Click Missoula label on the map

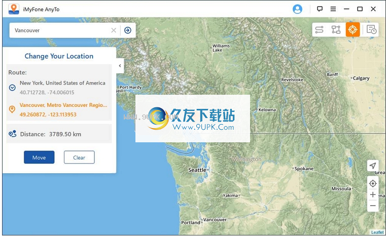(x=341, y=189)
